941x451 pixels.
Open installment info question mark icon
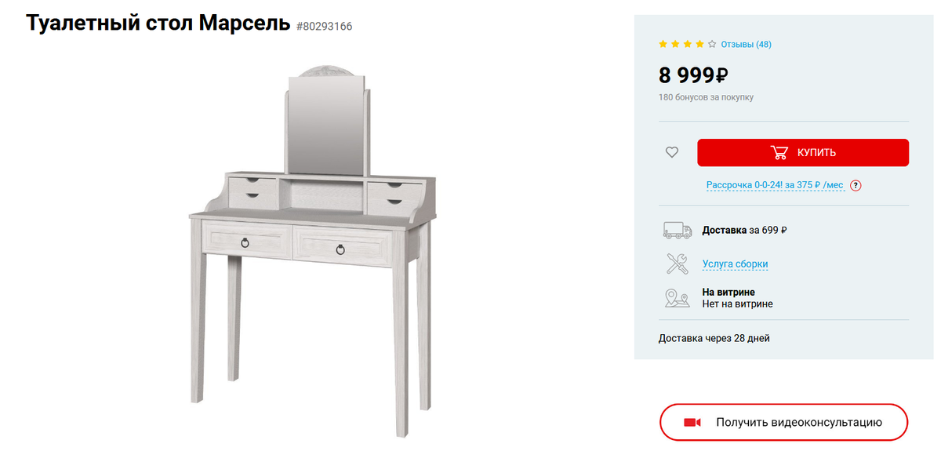click(x=856, y=186)
